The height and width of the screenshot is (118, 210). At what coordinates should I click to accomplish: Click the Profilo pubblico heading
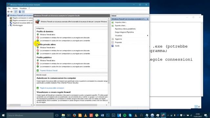pos(44,57)
